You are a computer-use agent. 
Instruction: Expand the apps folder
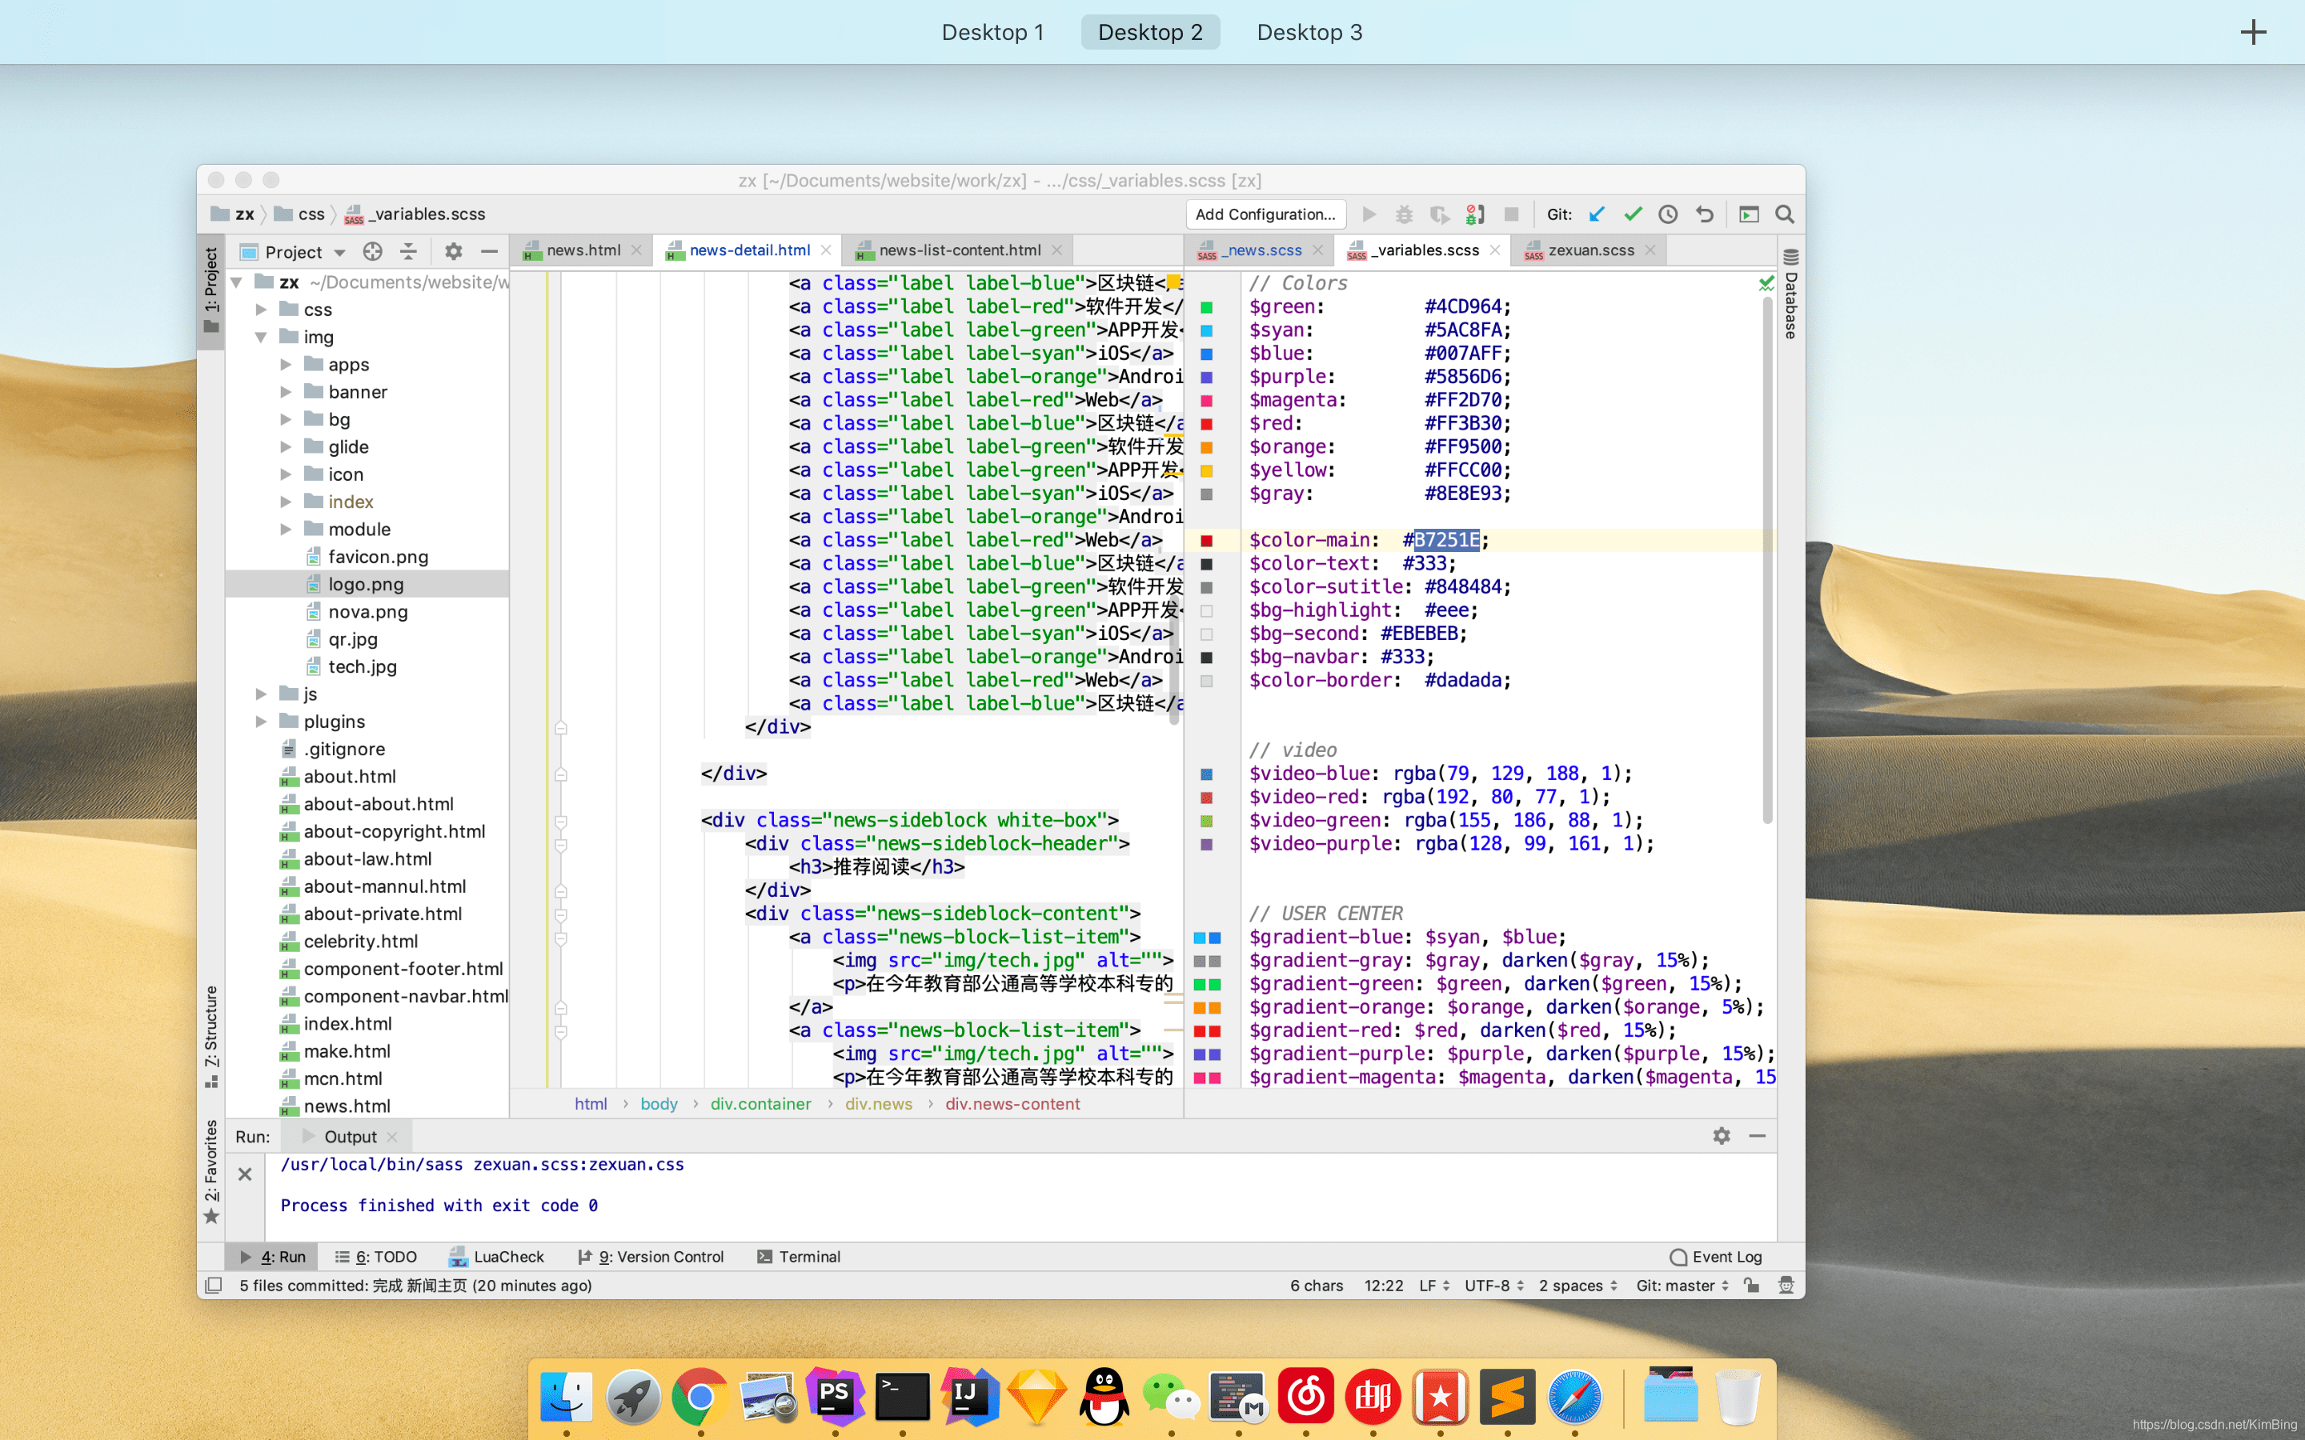pyautogui.click(x=286, y=365)
